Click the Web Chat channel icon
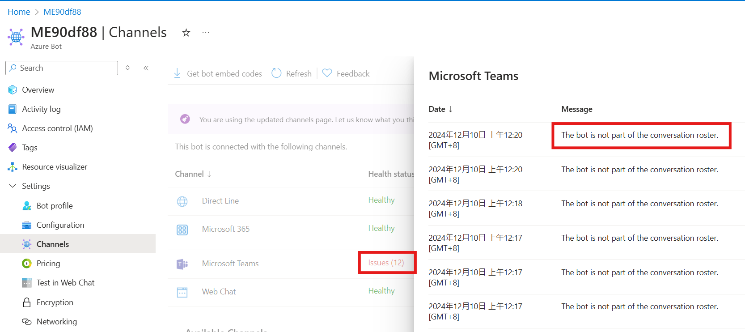The width and height of the screenshot is (745, 332). [x=182, y=292]
